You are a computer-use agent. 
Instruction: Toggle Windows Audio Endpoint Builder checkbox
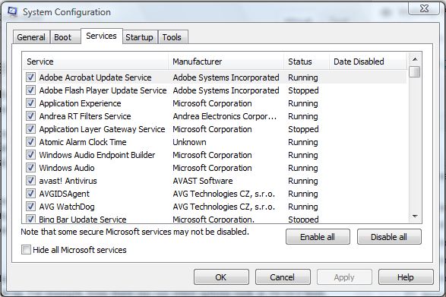click(x=30, y=155)
